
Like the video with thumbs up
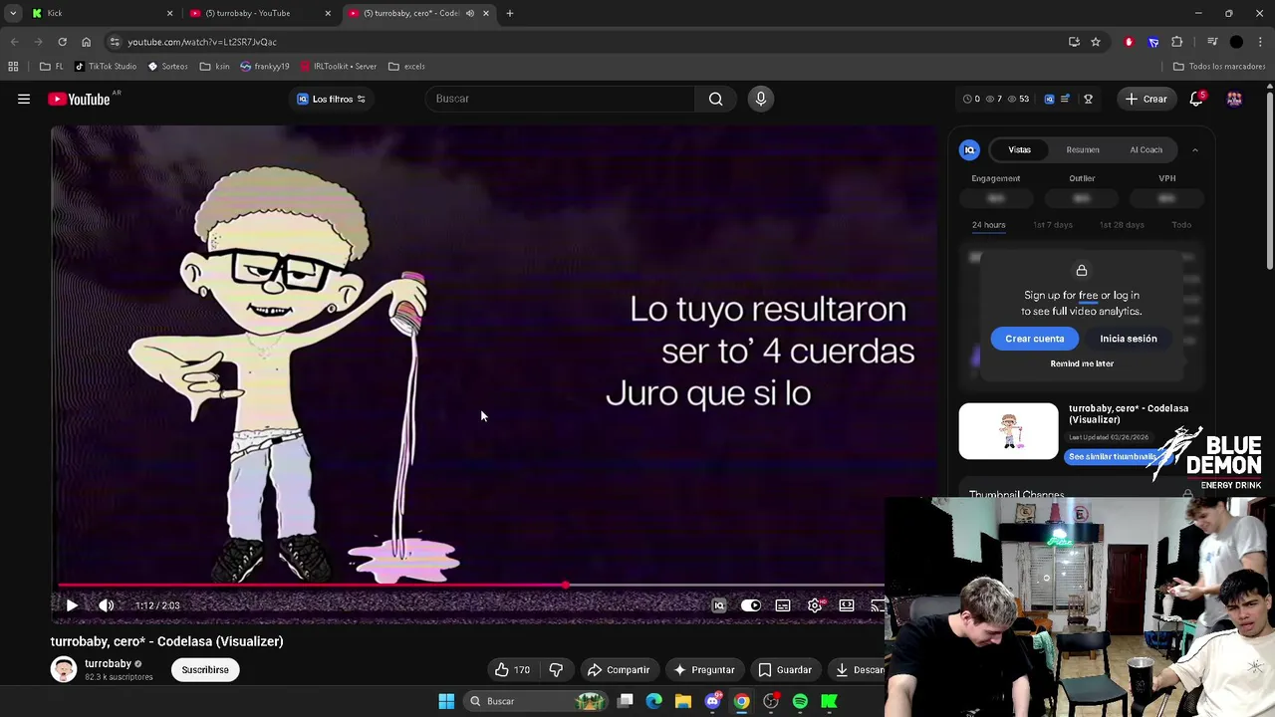[513, 669]
